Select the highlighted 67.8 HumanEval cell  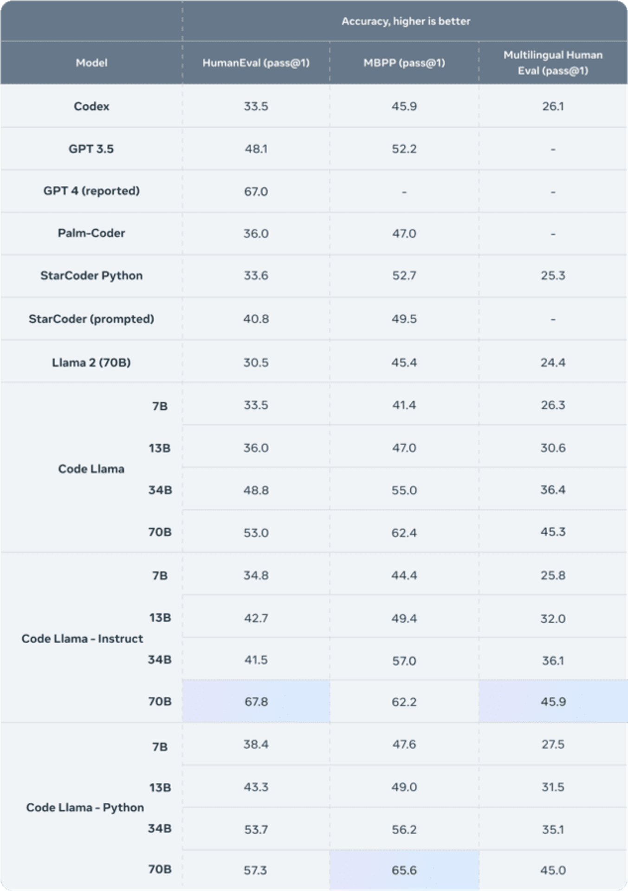256,701
